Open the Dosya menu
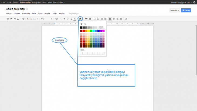Image resolution: width=197 pixels, height=111 pixels. [x=8, y=13]
